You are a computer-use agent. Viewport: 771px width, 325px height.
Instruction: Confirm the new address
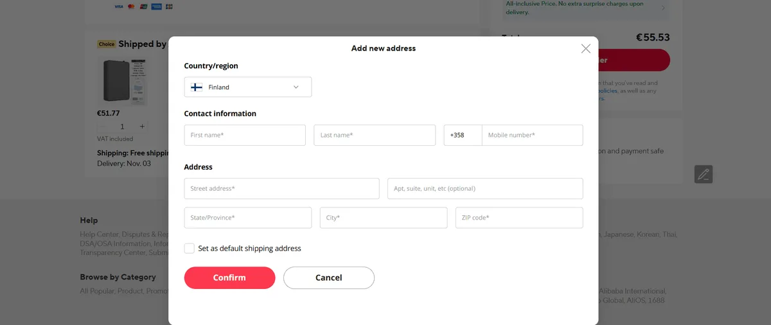click(x=229, y=277)
